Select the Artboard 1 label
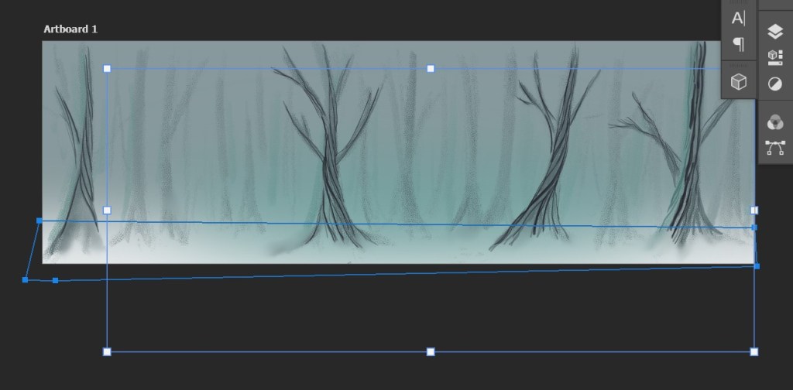793x390 pixels. point(70,29)
